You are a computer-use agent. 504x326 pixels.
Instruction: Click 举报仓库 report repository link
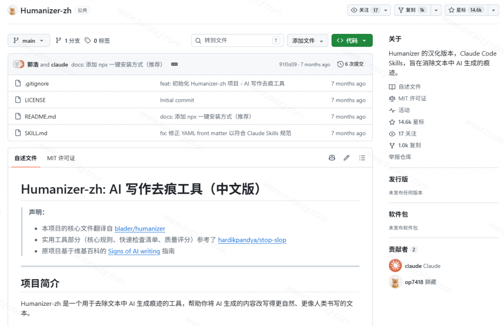[x=400, y=157]
